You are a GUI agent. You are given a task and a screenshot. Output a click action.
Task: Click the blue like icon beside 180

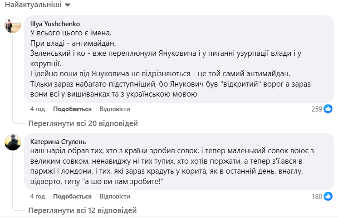328,196
